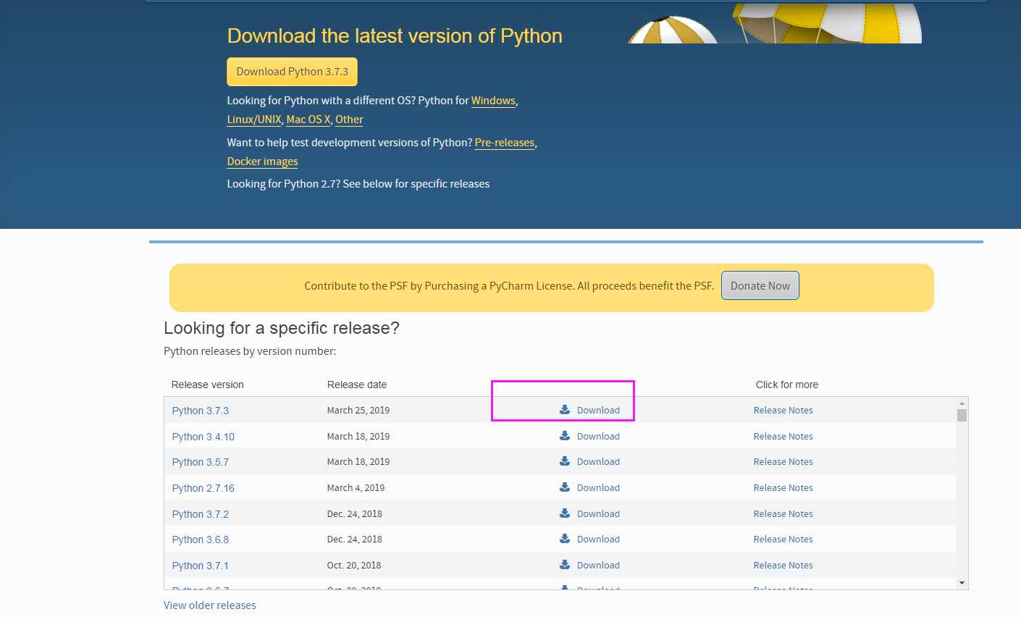This screenshot has width=1021, height=617.
Task: Click the download icon in the Python 3.5.7 row
Action: (565, 461)
